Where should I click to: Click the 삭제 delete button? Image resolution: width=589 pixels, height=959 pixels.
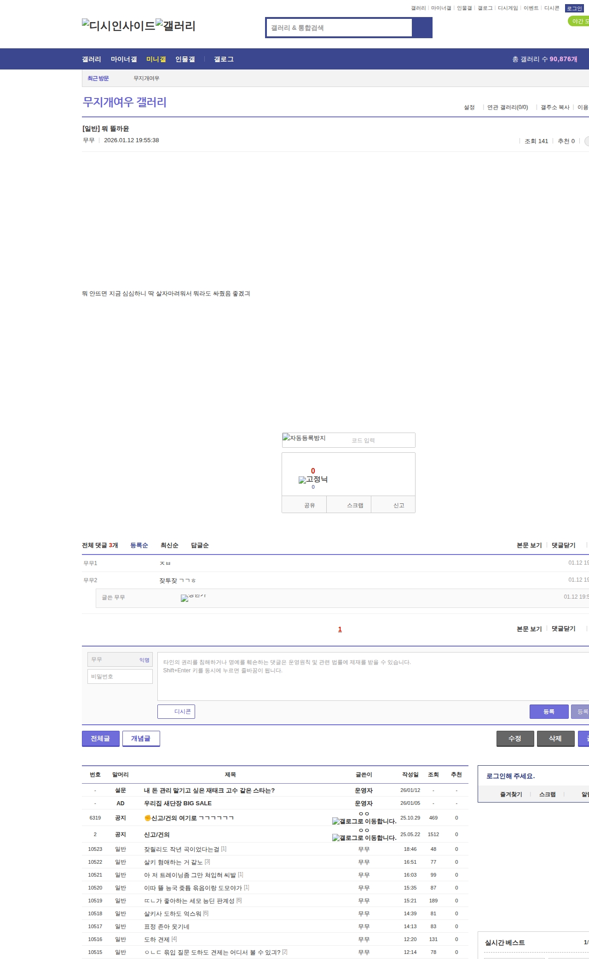pos(555,738)
